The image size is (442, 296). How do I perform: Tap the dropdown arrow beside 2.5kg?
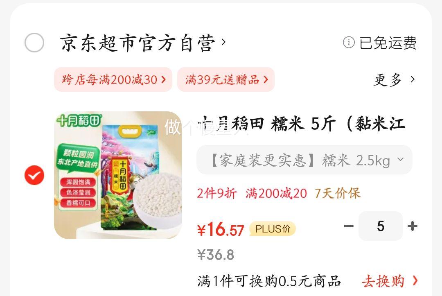(400, 160)
